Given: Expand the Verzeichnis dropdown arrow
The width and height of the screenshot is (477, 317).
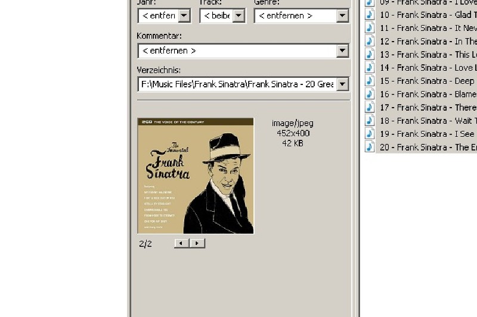Looking at the screenshot, I should pos(342,84).
